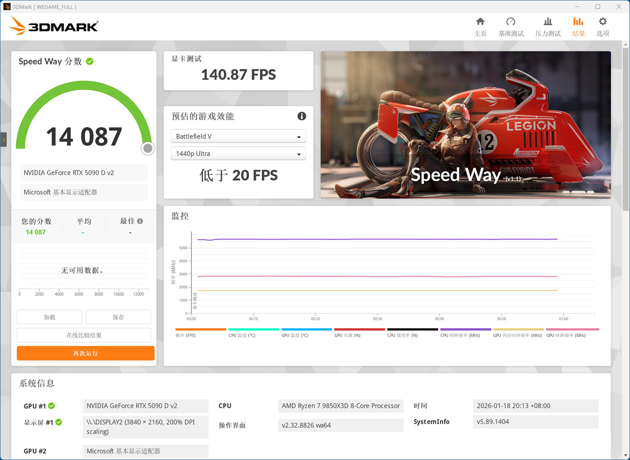The height and width of the screenshot is (460, 630).
Task: Click the green check next to 显示屏 #1
Action: pos(59,422)
